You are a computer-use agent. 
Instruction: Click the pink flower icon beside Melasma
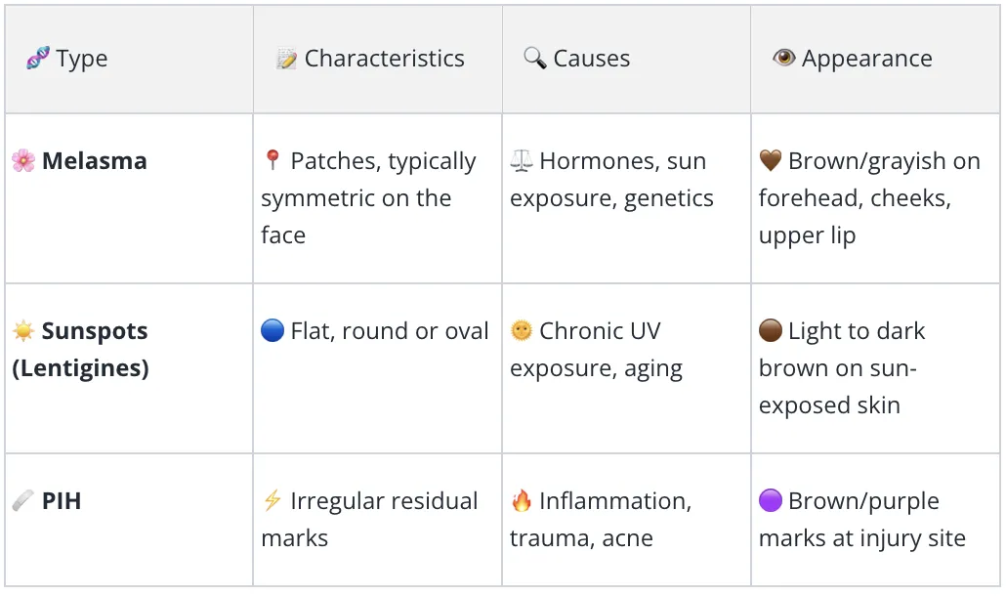click(23, 160)
